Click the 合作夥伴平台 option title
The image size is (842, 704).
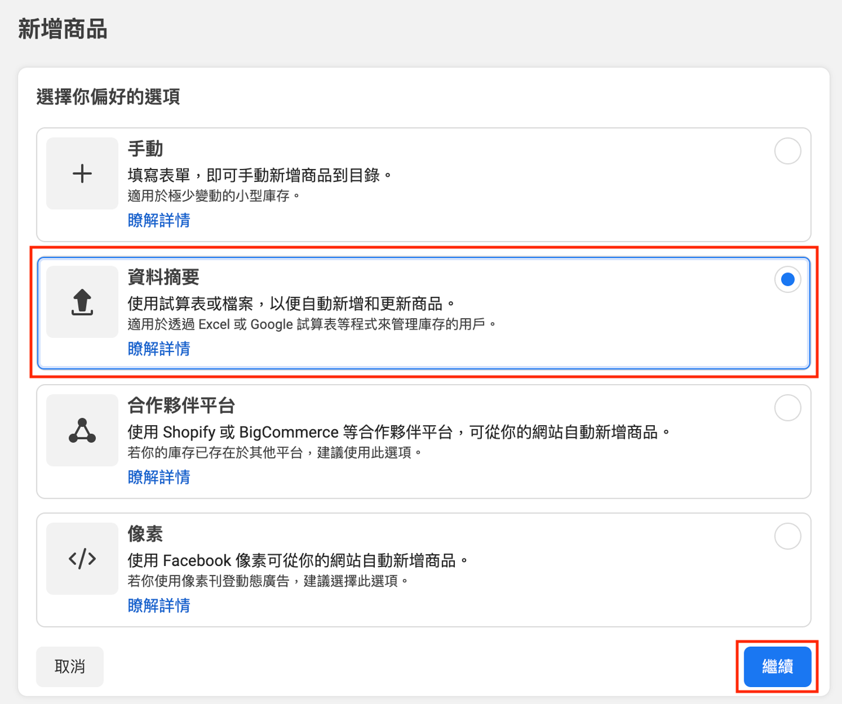181,405
